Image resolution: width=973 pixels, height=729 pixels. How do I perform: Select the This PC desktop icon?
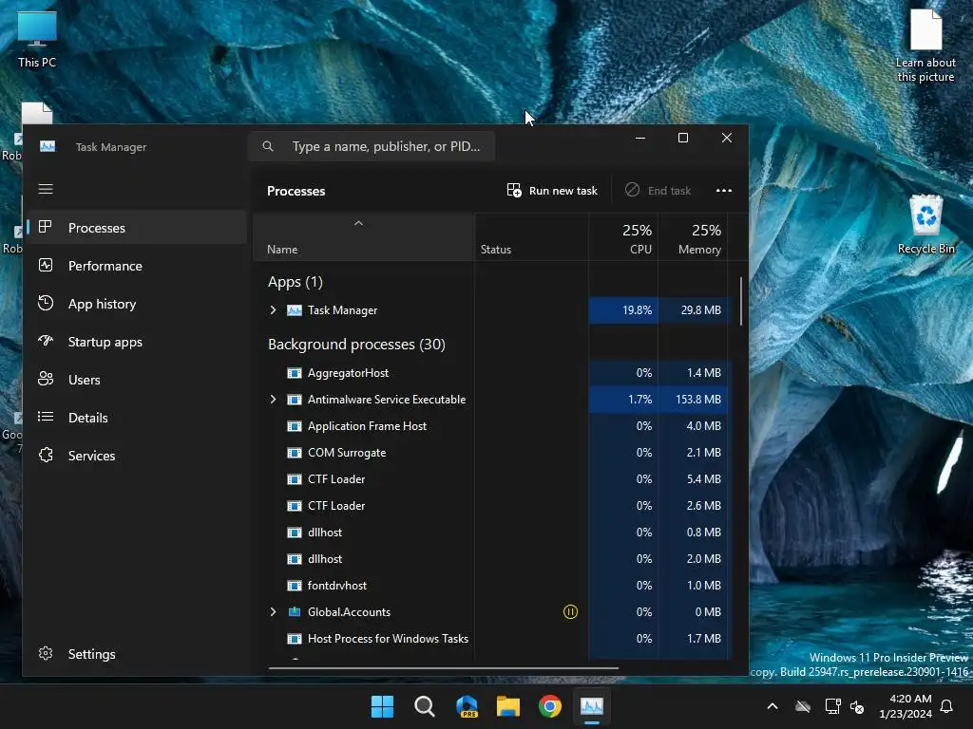[x=37, y=40]
